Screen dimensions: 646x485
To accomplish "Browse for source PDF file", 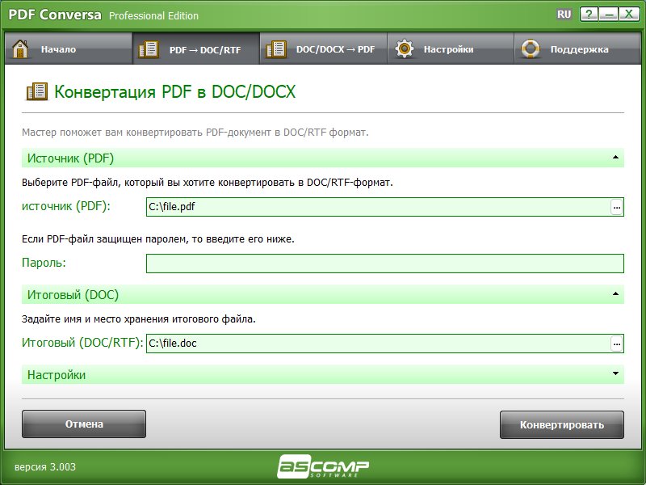I will pos(616,207).
